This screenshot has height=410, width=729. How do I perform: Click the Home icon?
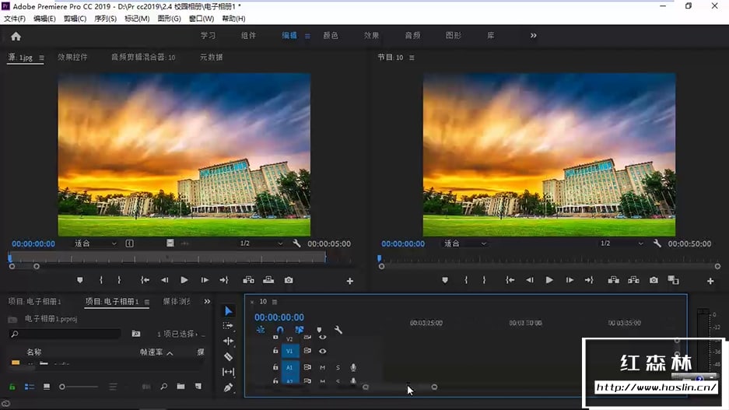[16, 37]
